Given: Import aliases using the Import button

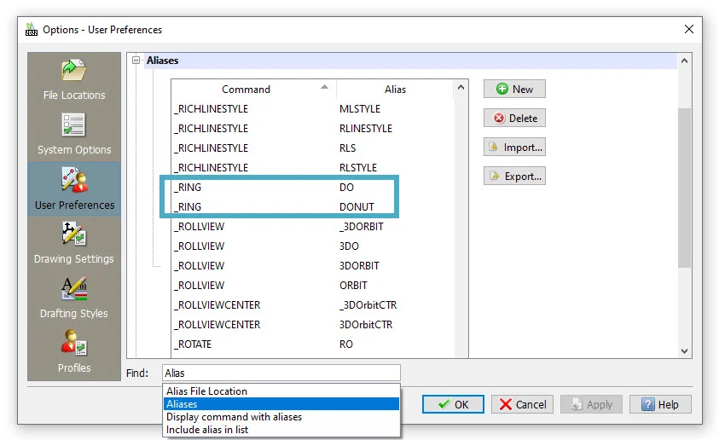Looking at the screenshot, I should [514, 147].
